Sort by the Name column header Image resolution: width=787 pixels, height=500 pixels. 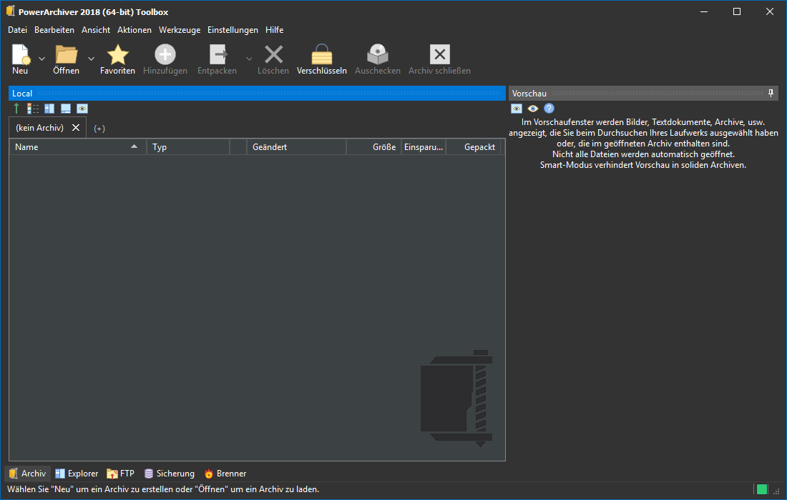[x=72, y=147]
